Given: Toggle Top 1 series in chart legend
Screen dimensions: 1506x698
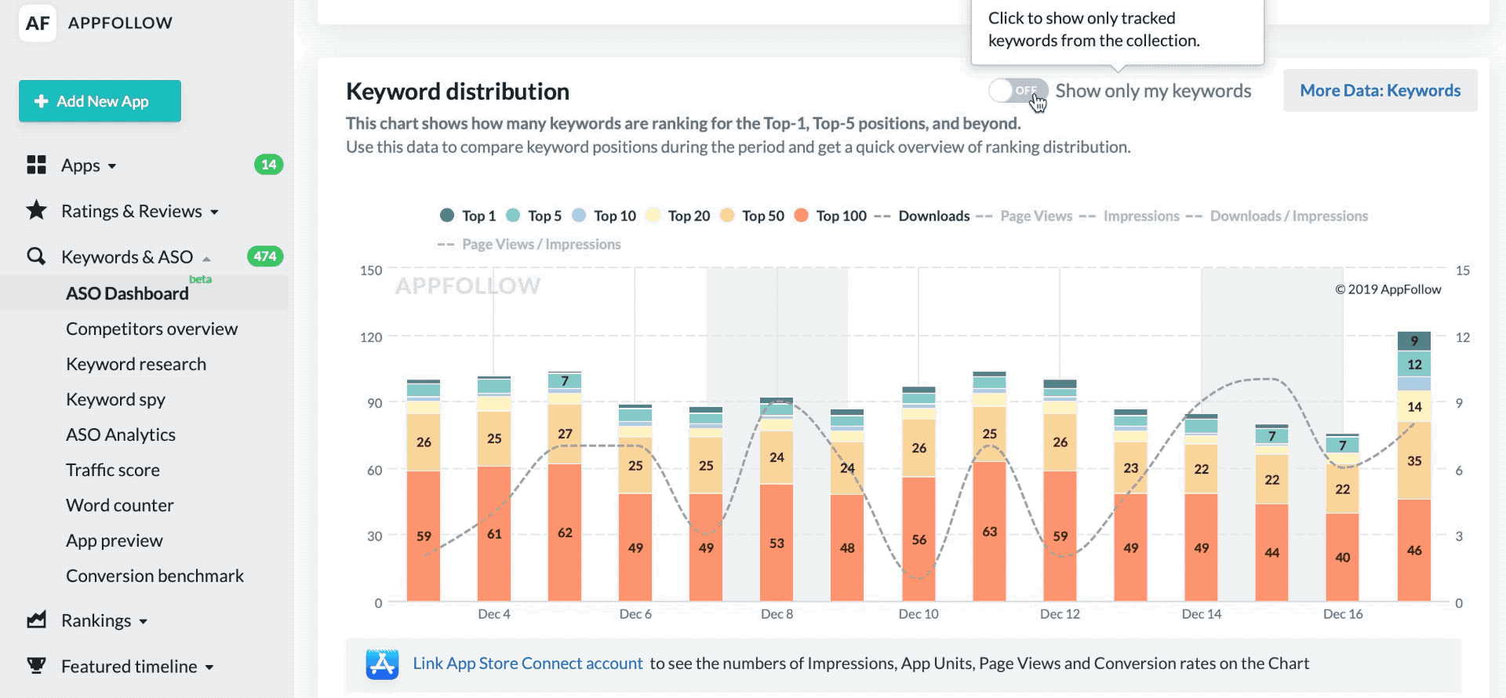Looking at the screenshot, I should click(x=468, y=216).
